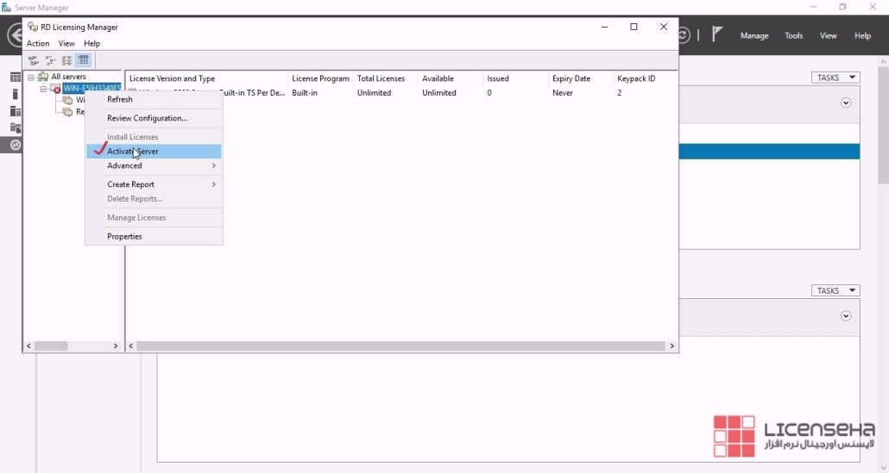This screenshot has width=889, height=473.
Task: Select Review Configuration from context menu
Action: 147,118
